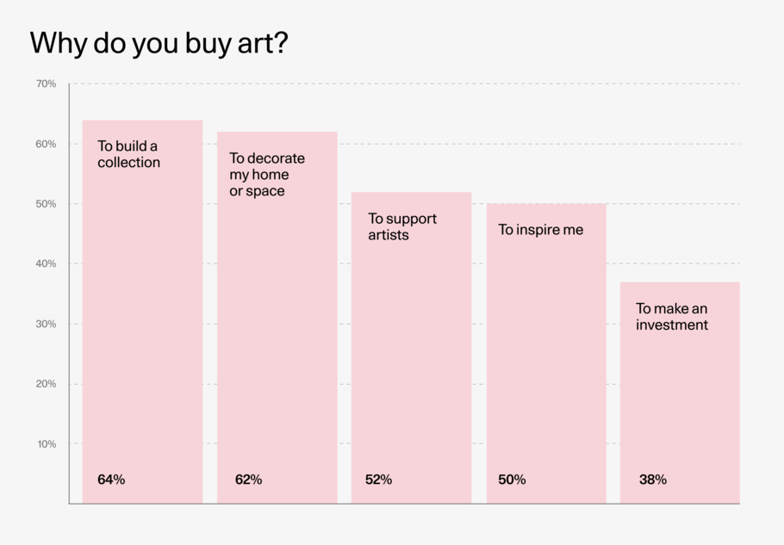
Task: Click the 38% value text
Action: pos(652,480)
